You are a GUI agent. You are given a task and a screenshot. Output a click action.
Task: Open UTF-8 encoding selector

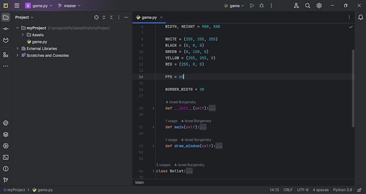[302, 190]
